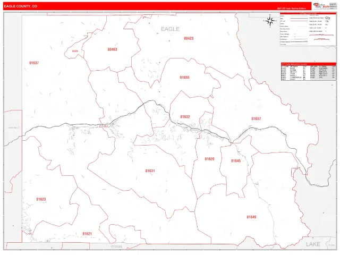Screen dimensions: 340x255
Task: Select ZIP code label 81623
Action: tap(41, 199)
